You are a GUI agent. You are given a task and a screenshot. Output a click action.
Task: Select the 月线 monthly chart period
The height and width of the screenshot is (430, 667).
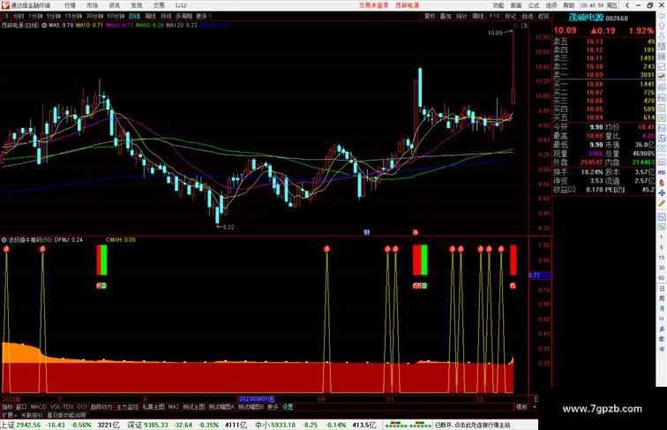(166, 16)
